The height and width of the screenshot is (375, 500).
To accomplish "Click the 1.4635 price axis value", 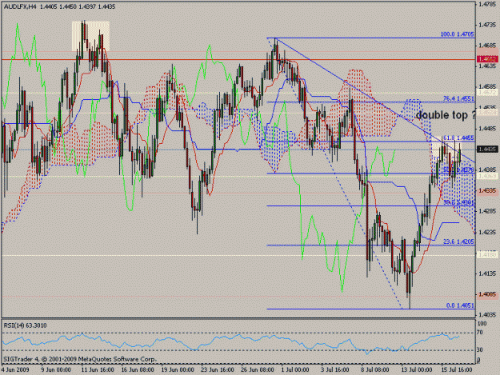I will click(487, 66).
